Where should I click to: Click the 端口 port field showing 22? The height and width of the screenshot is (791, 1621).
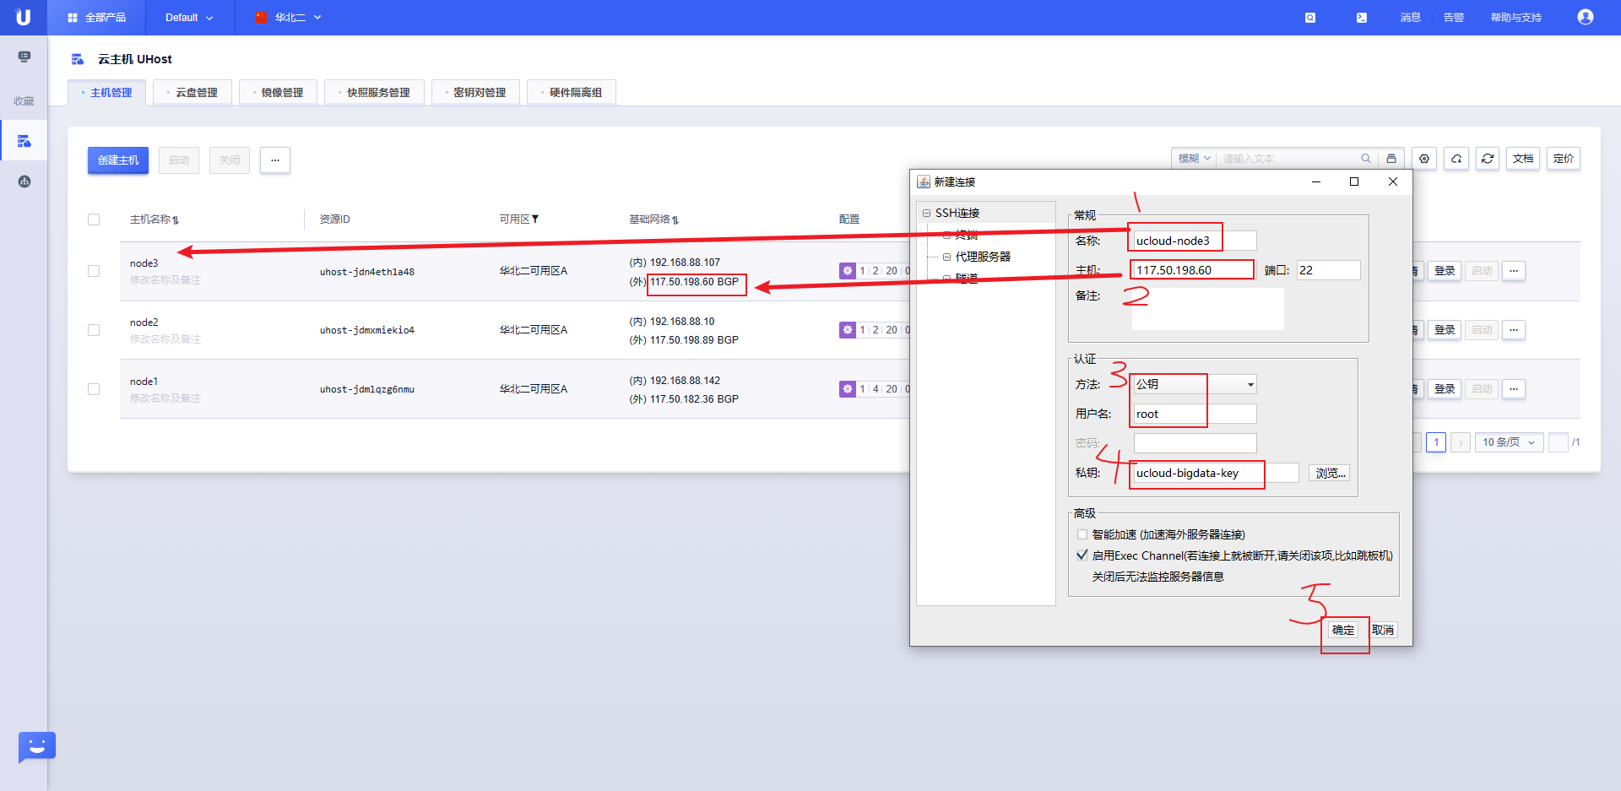tap(1329, 270)
